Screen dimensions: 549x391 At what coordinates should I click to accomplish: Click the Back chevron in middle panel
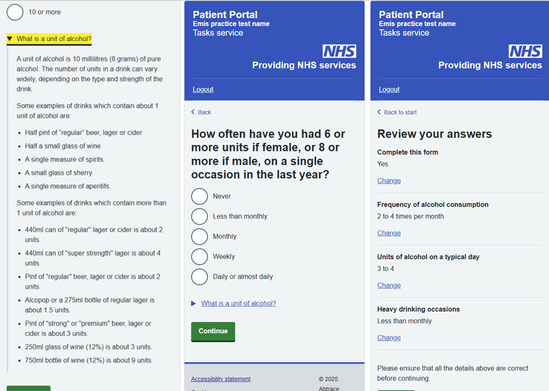point(193,112)
